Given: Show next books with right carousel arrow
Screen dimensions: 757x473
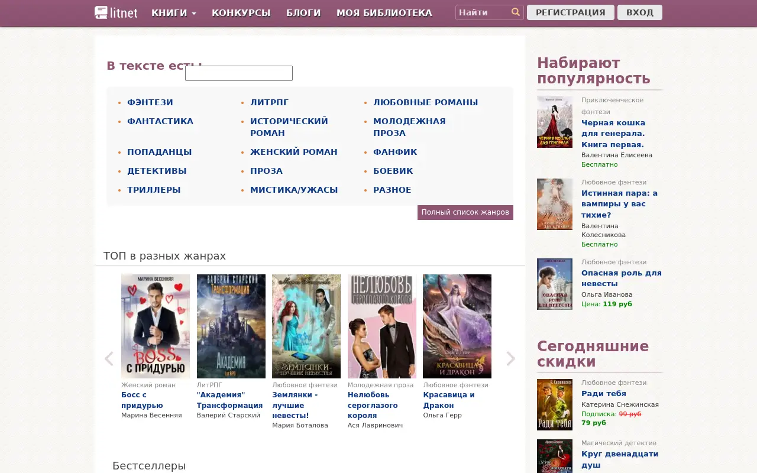Looking at the screenshot, I should pos(511,359).
